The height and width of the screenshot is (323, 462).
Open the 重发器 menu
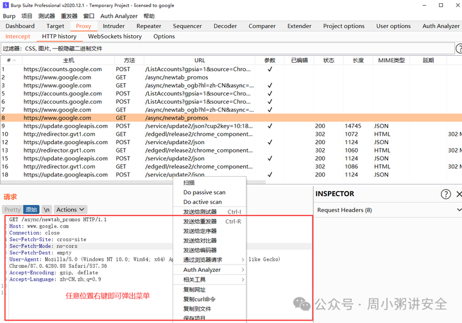point(69,16)
